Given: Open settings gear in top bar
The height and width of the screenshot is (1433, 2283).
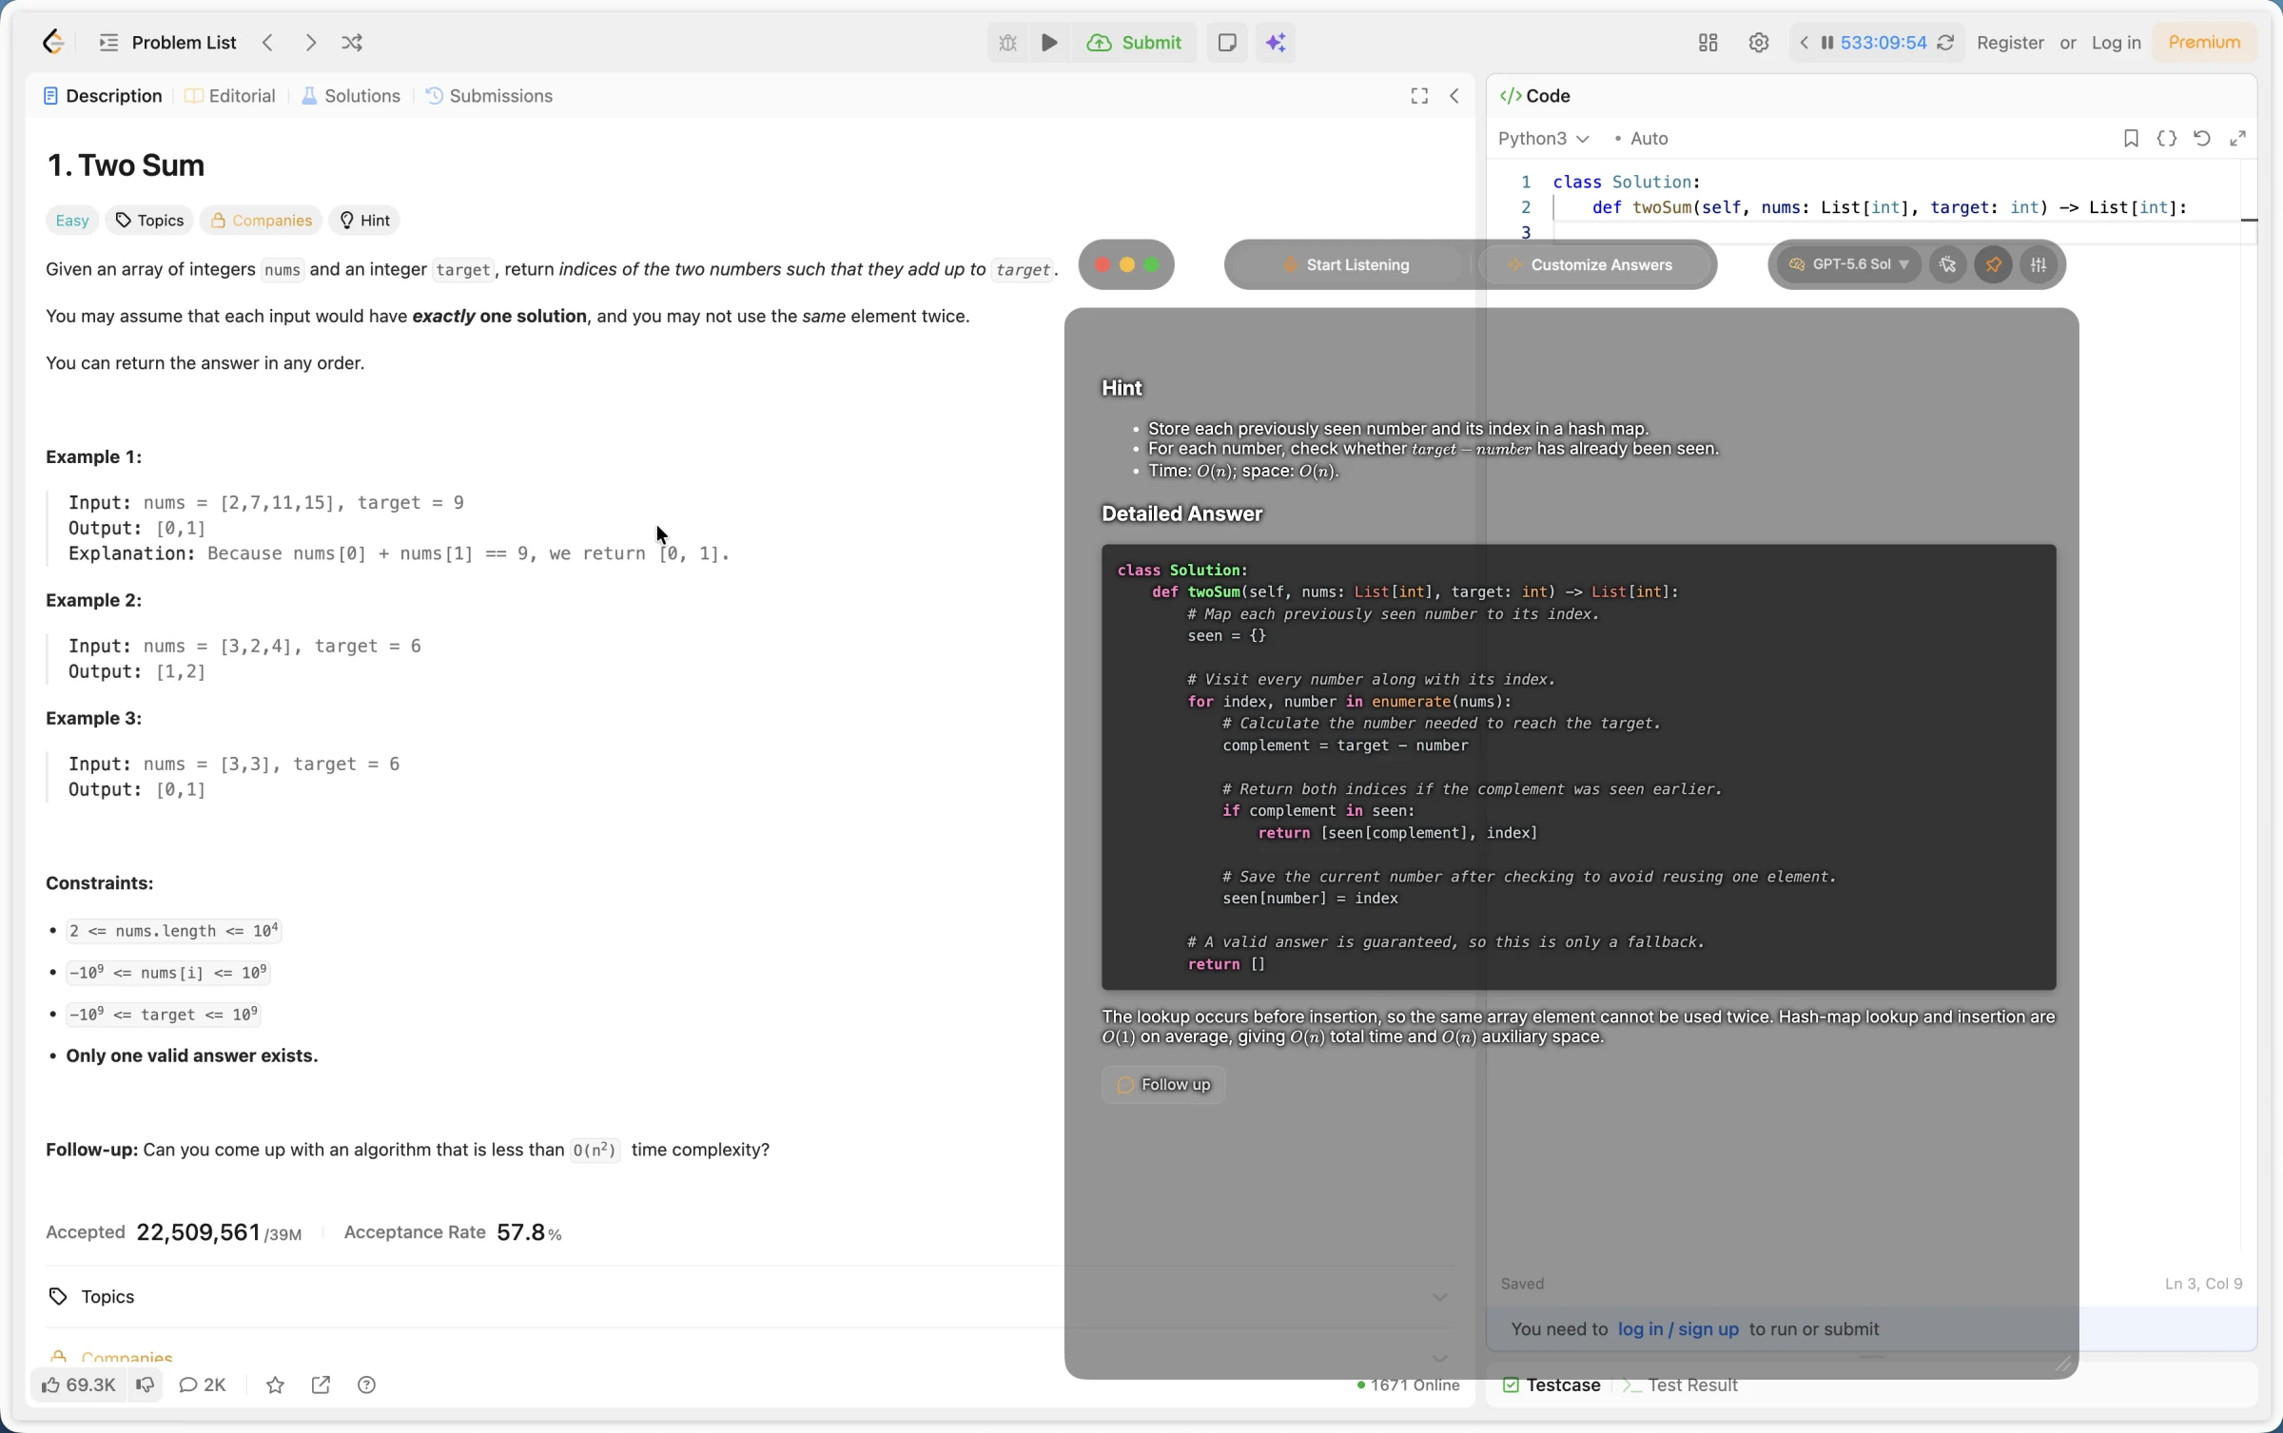Looking at the screenshot, I should (x=1758, y=42).
